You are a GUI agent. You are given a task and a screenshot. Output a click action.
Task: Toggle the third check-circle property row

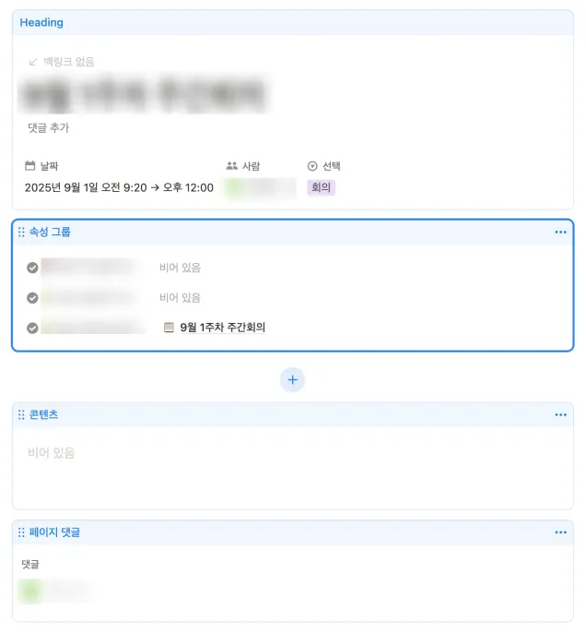[32, 328]
